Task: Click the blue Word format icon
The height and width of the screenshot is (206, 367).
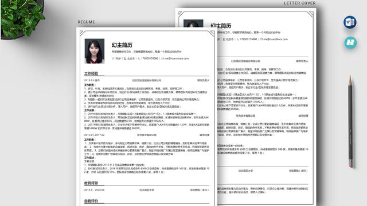Action: tap(350, 22)
